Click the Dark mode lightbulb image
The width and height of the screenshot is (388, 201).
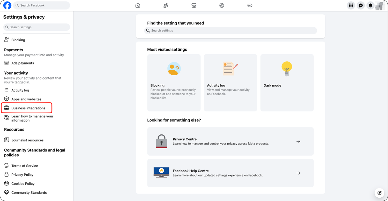coord(287,69)
